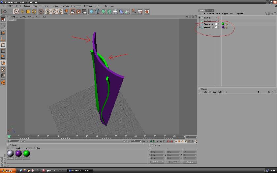Open the particle objects palette

coord(127,12)
